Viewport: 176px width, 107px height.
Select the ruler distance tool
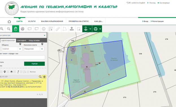click(58, 29)
